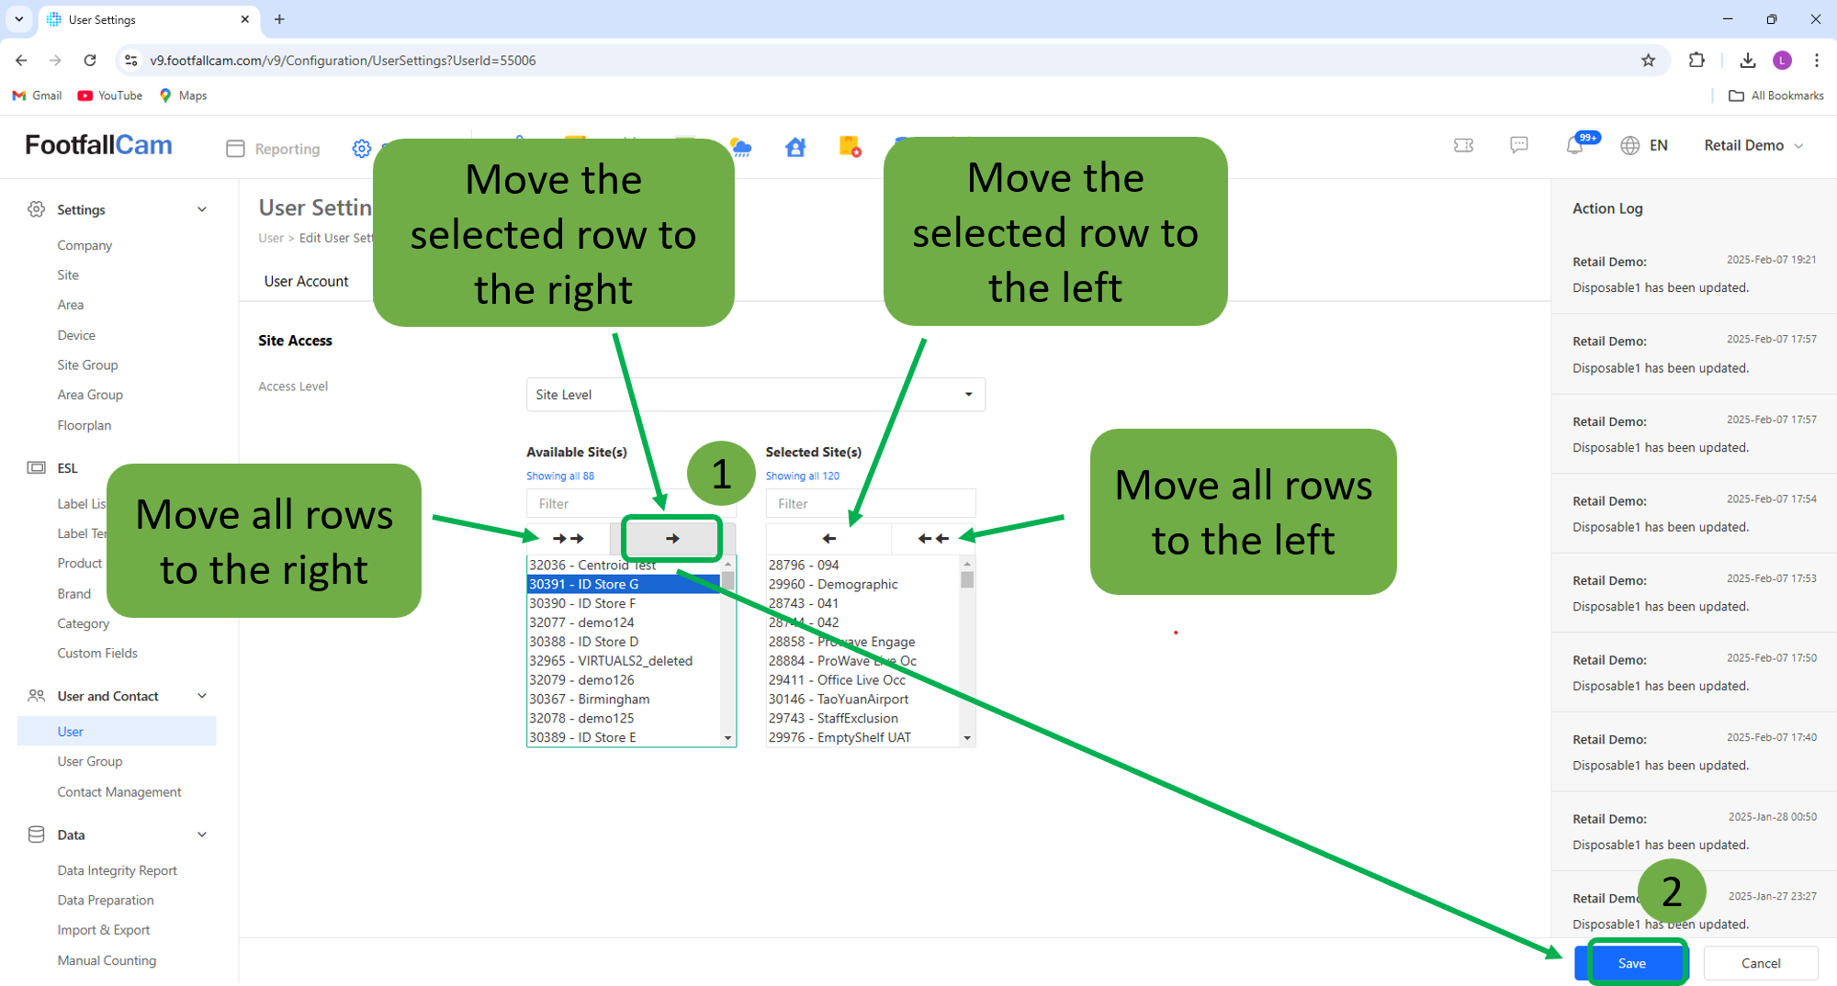Screen dimensions: 1837x986
Task: Click the move selected row right arrow
Action: pos(672,539)
